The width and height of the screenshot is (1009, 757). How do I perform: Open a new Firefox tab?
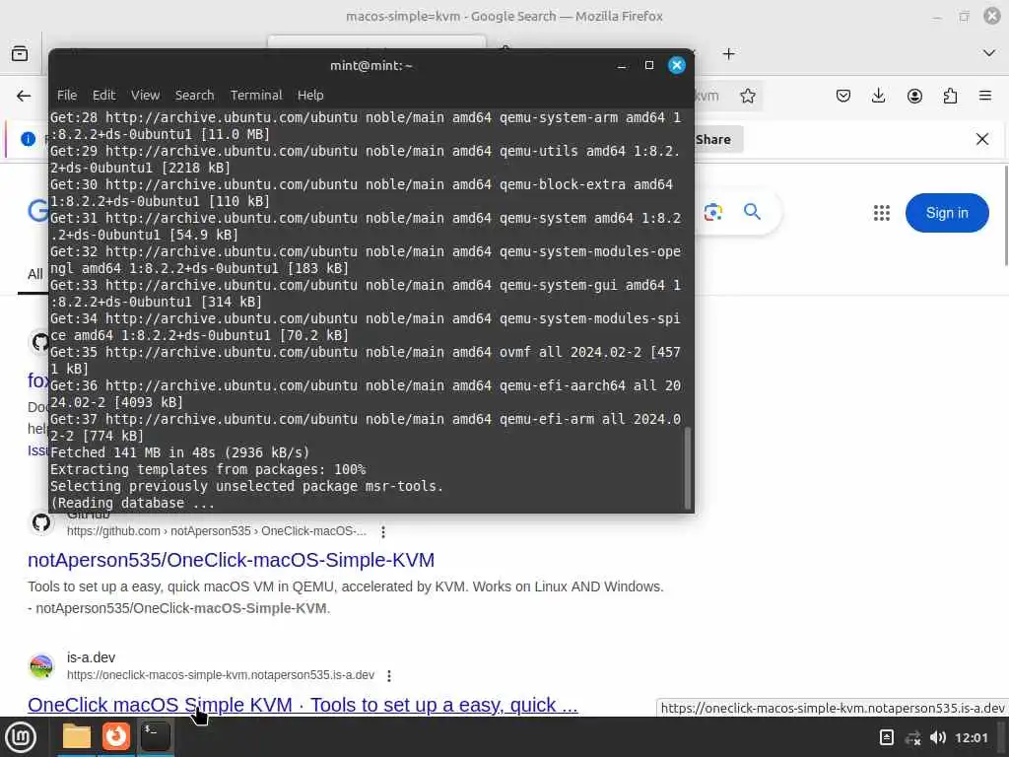pyautogui.click(x=728, y=54)
